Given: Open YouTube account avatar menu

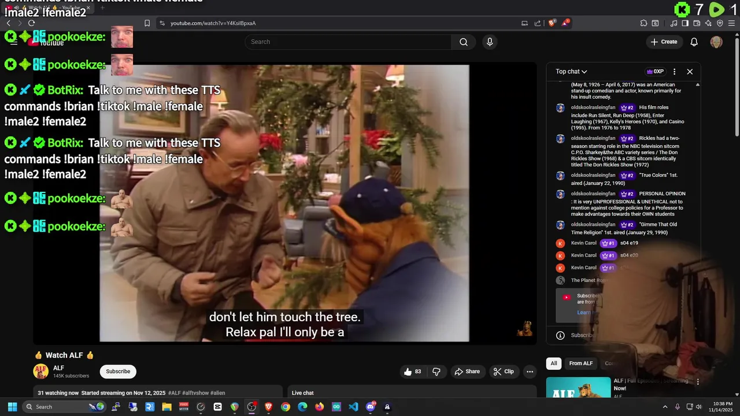Looking at the screenshot, I should (x=716, y=42).
